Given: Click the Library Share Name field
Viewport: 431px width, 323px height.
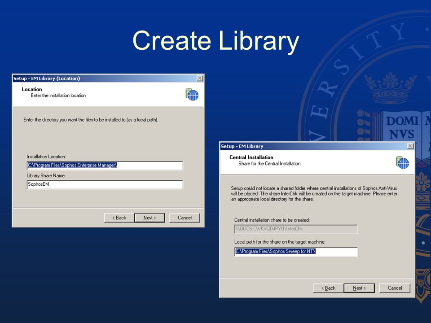Looking at the screenshot, I should click(105, 184).
